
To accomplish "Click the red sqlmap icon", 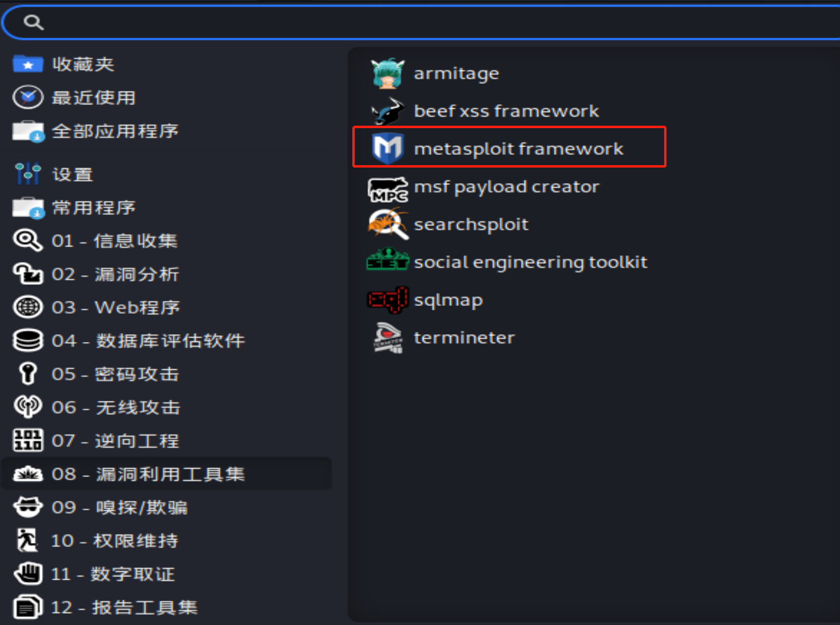I will [388, 299].
